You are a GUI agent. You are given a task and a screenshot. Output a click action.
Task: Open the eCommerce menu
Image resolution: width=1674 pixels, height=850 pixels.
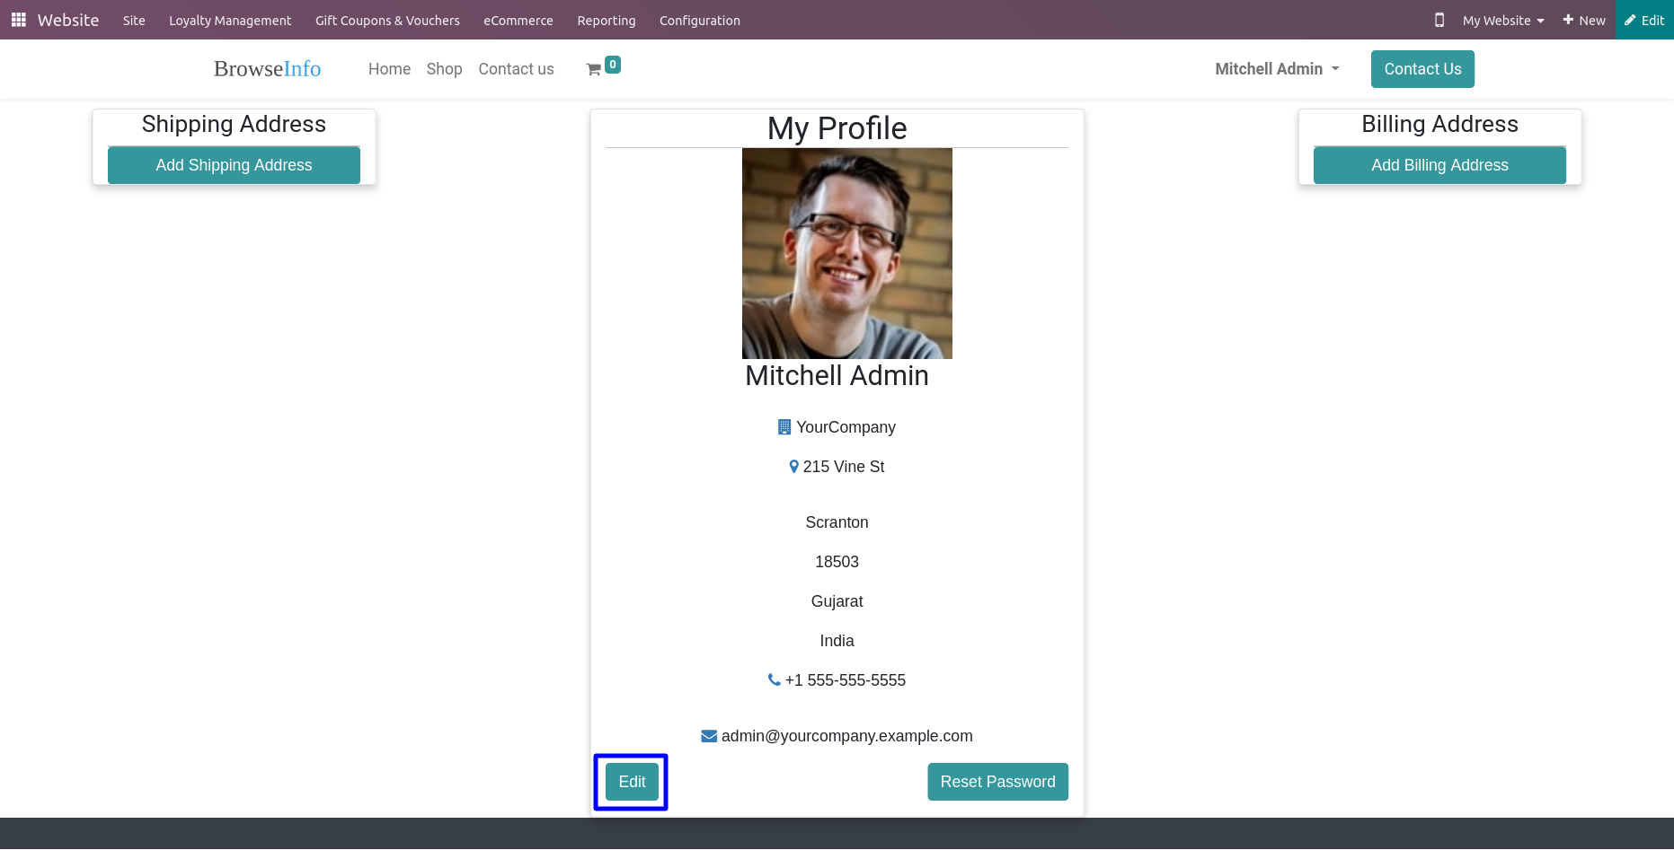click(x=518, y=20)
